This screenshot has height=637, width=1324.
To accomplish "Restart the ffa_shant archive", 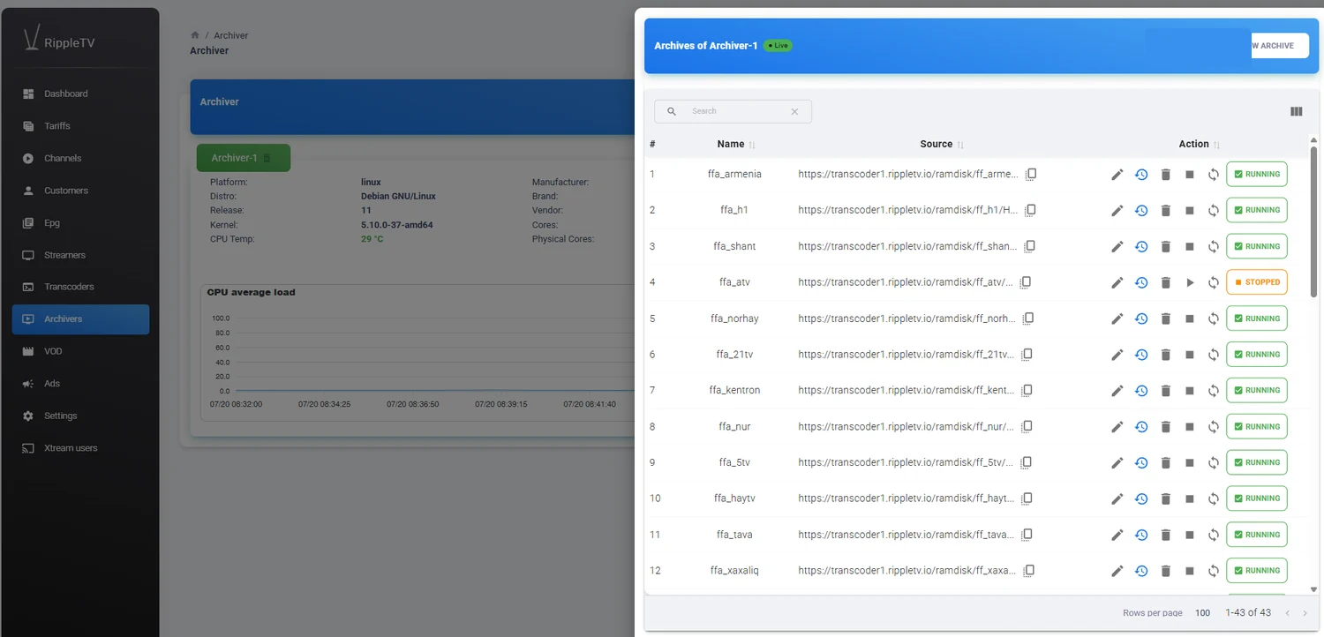I will 1214,247.
